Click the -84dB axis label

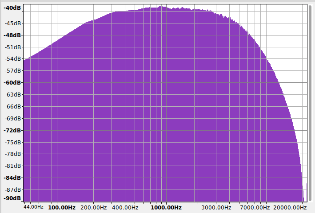coord(12,178)
